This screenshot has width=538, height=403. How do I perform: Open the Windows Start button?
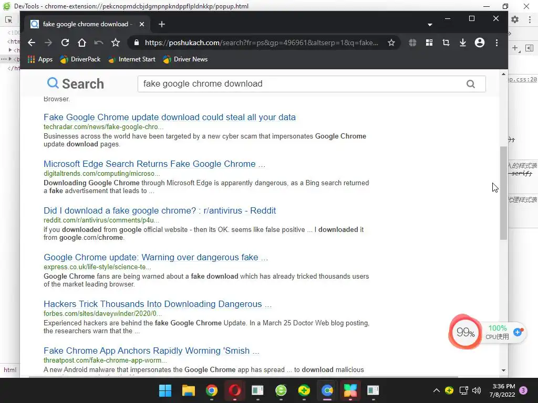165,390
